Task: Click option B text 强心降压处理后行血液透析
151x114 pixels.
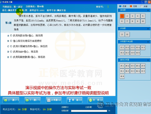Action: click(27, 41)
